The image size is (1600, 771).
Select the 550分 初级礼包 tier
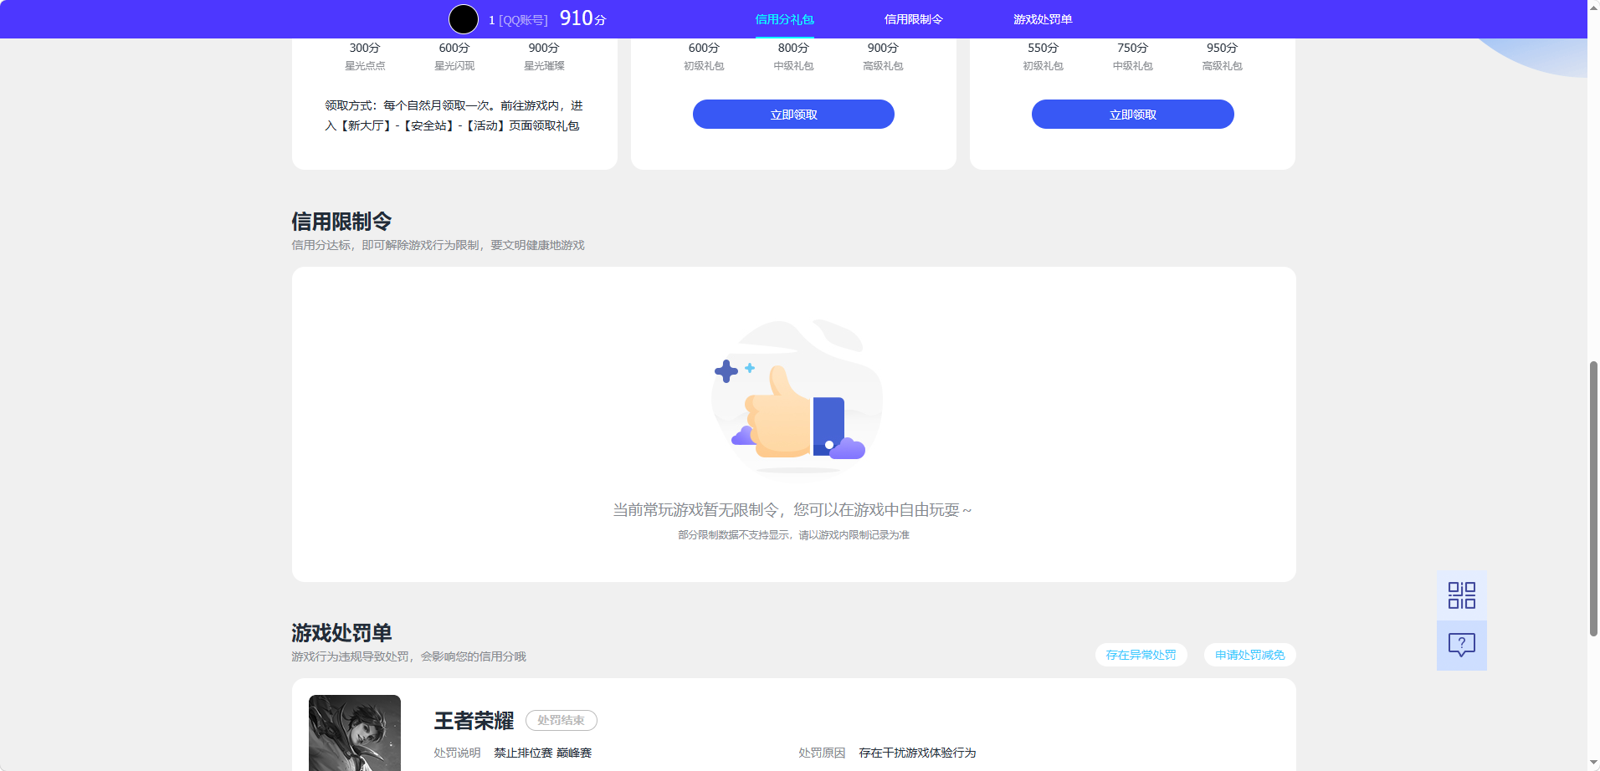pyautogui.click(x=1043, y=56)
